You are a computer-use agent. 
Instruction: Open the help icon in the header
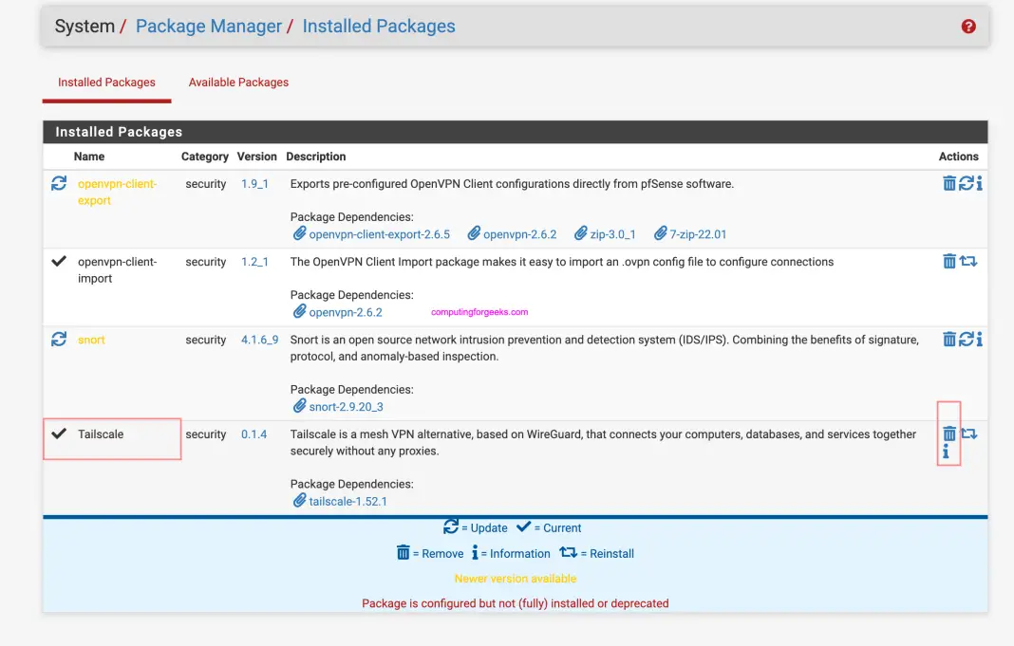968,27
